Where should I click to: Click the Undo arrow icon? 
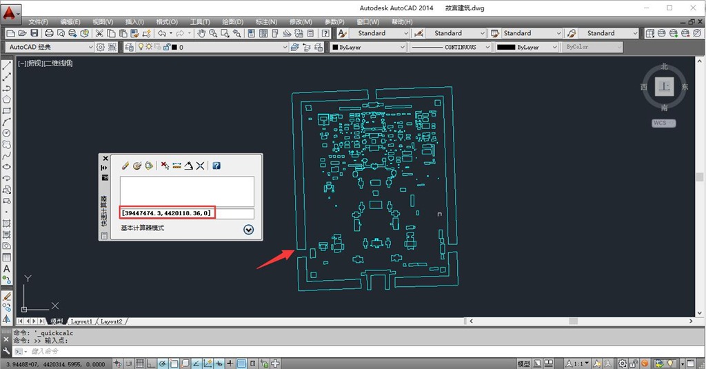[162, 33]
